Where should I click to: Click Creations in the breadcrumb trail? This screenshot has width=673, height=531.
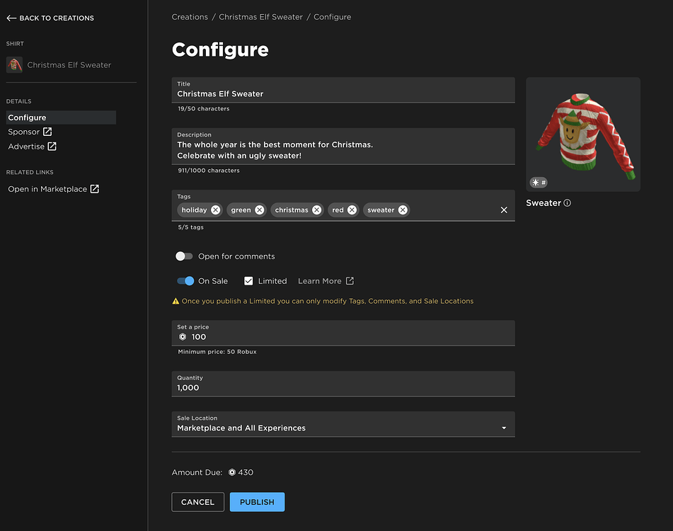pyautogui.click(x=189, y=16)
